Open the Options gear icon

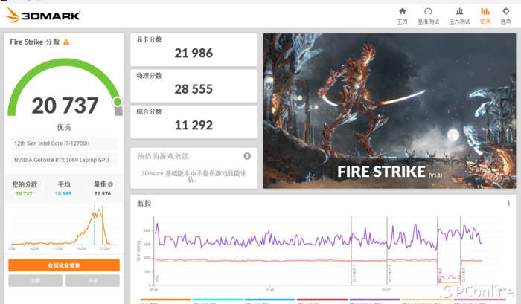point(505,11)
